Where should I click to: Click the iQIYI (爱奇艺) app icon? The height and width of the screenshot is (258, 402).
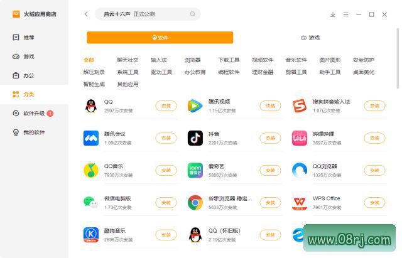click(x=195, y=170)
